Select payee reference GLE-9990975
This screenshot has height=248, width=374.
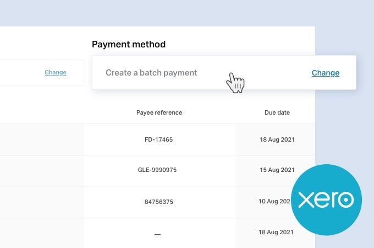click(x=157, y=170)
